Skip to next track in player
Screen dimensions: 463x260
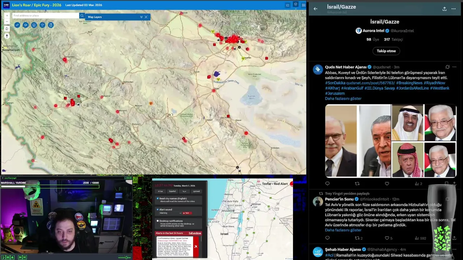point(25,257)
